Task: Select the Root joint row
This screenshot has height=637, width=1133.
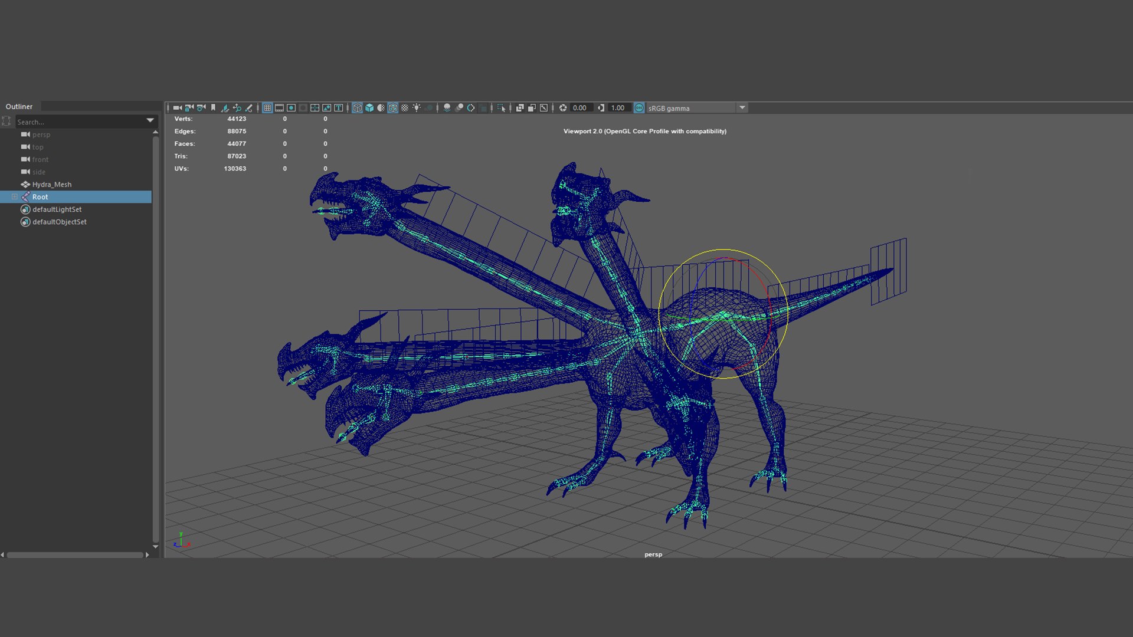Action: coord(76,197)
